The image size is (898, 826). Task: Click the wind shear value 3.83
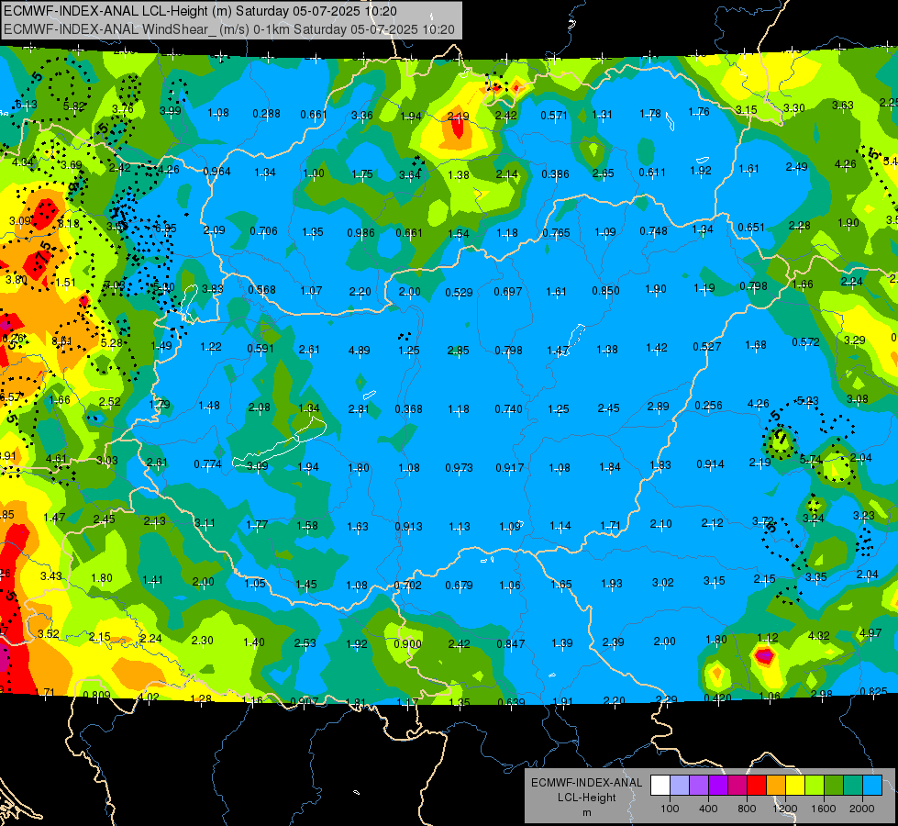click(x=213, y=289)
